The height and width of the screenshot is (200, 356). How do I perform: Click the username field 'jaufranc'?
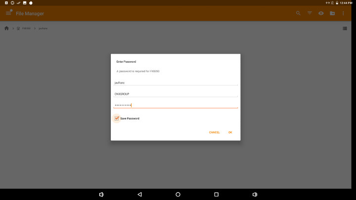tap(176, 82)
